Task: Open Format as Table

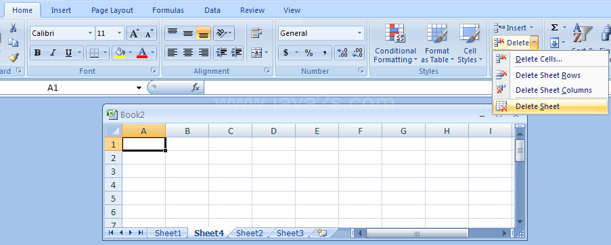Action: point(437,43)
